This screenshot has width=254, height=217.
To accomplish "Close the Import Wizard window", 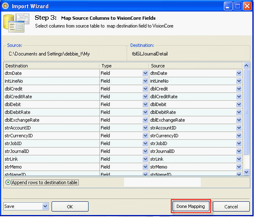I will click(x=247, y=6).
